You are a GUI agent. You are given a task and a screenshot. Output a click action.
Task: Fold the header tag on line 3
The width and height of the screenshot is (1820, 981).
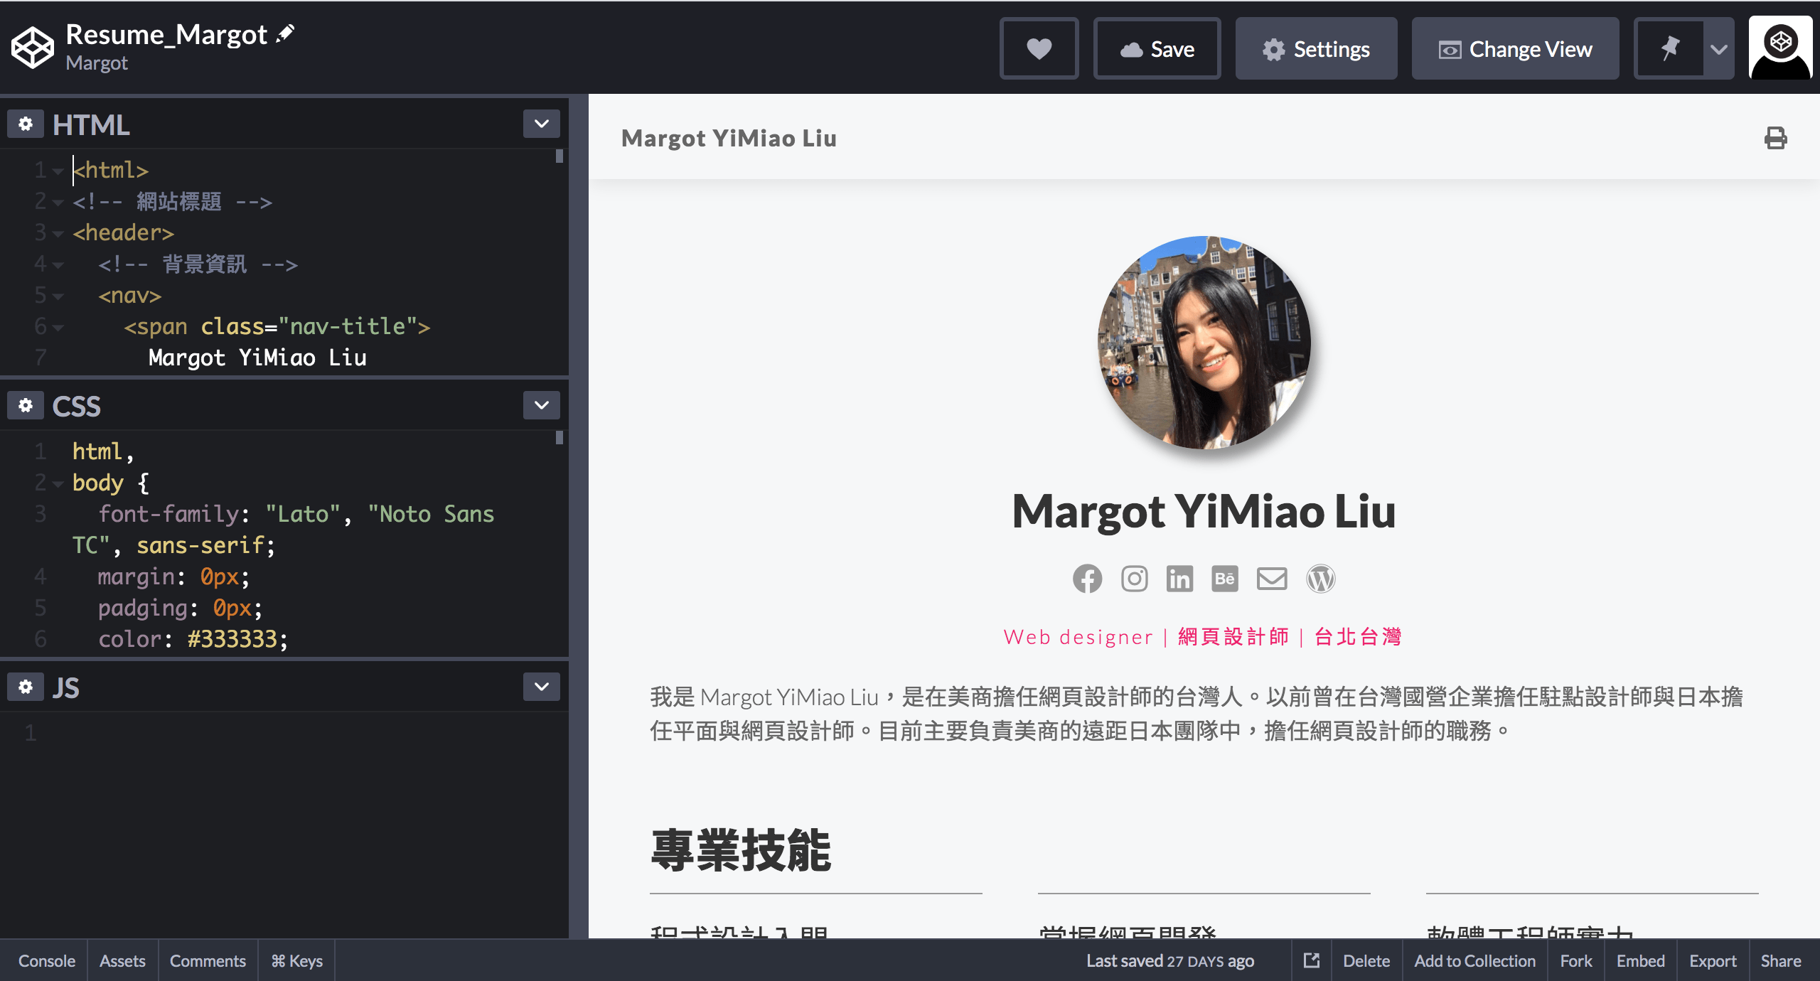point(58,233)
